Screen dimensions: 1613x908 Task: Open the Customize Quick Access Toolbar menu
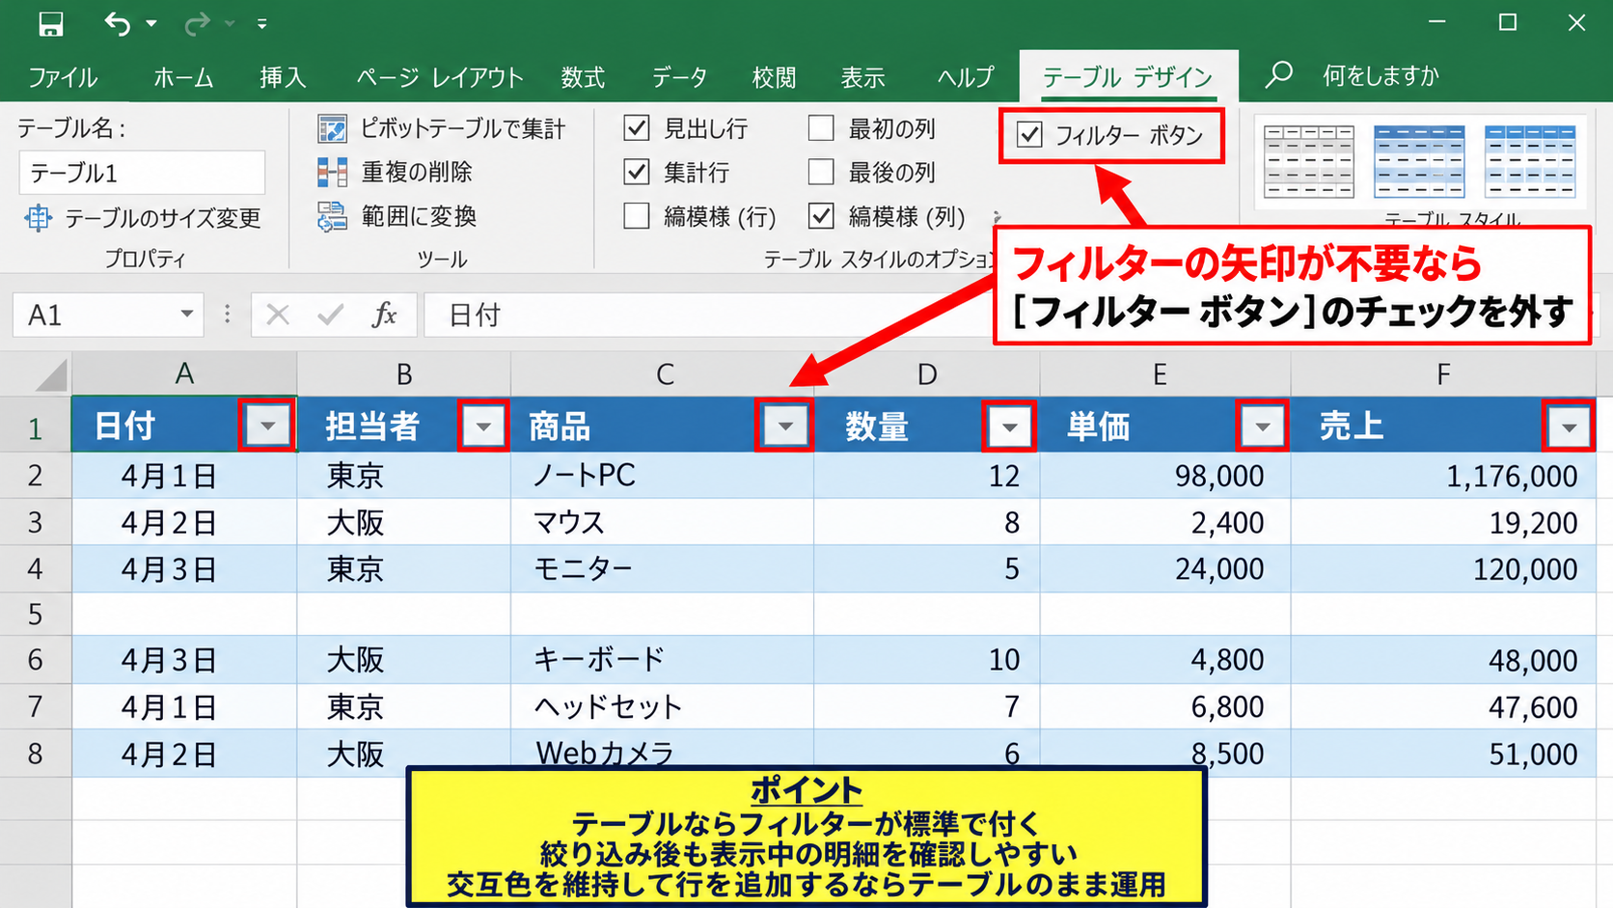261,23
